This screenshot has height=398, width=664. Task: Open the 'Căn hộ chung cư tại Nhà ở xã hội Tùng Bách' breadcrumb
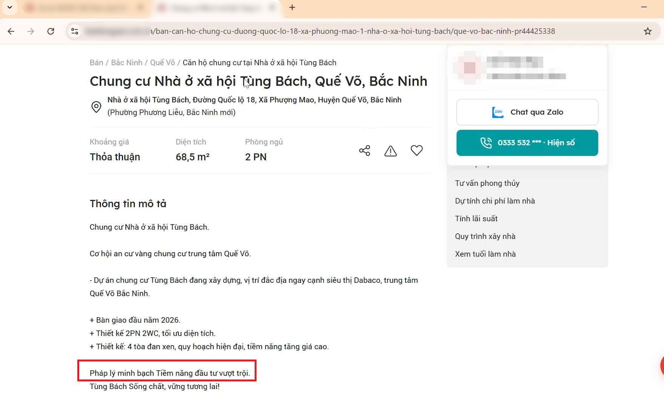(x=260, y=63)
